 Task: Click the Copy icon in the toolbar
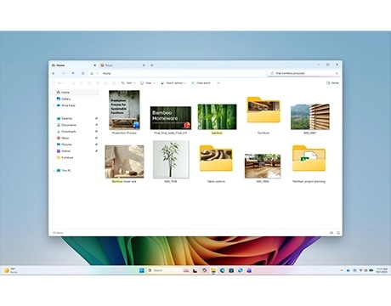[82, 83]
